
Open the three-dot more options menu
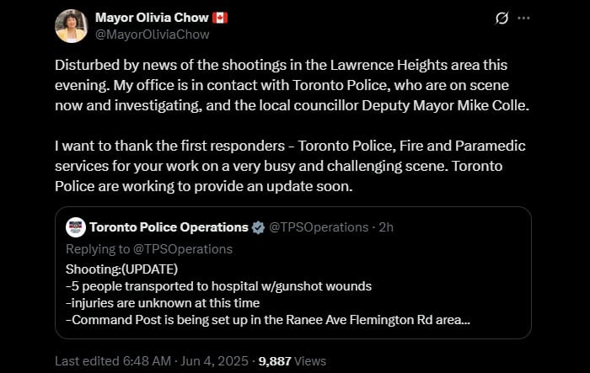click(x=523, y=18)
